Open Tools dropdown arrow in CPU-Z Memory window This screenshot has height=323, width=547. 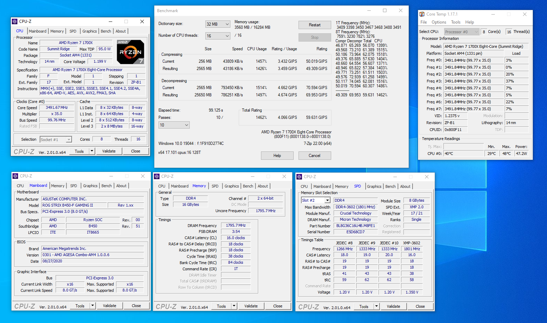coord(234,306)
